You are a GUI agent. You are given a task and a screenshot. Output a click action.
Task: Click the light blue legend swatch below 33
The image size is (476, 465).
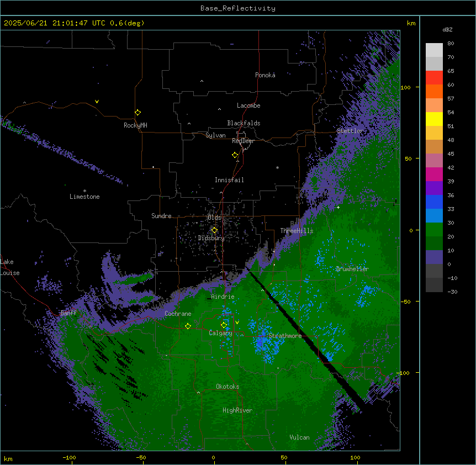pos(434,216)
